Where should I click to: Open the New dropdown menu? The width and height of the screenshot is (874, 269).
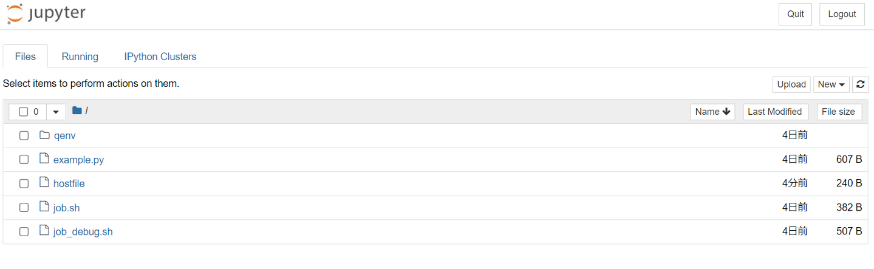tap(831, 84)
